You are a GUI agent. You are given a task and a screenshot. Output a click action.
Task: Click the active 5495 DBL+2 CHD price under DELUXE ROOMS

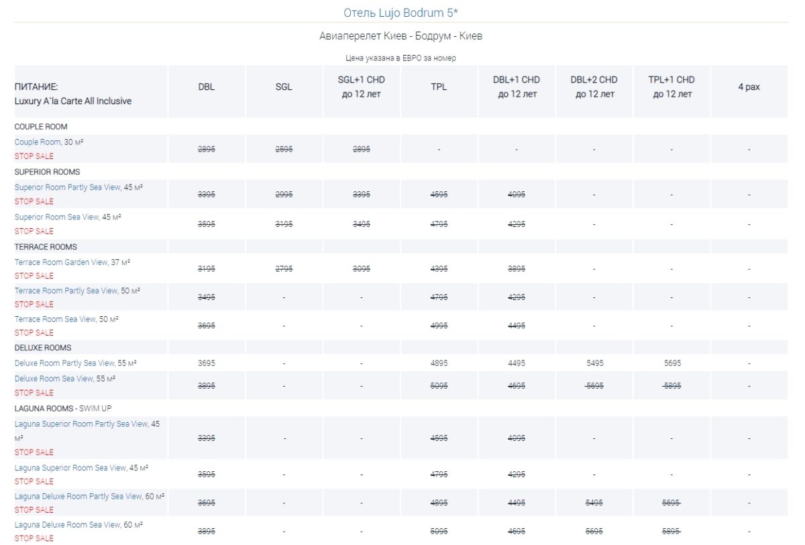594,363
